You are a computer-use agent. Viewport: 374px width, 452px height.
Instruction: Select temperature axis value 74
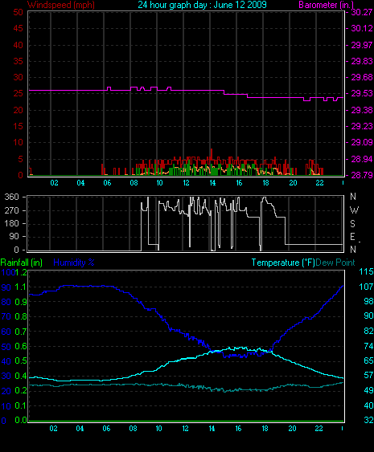[368, 346]
